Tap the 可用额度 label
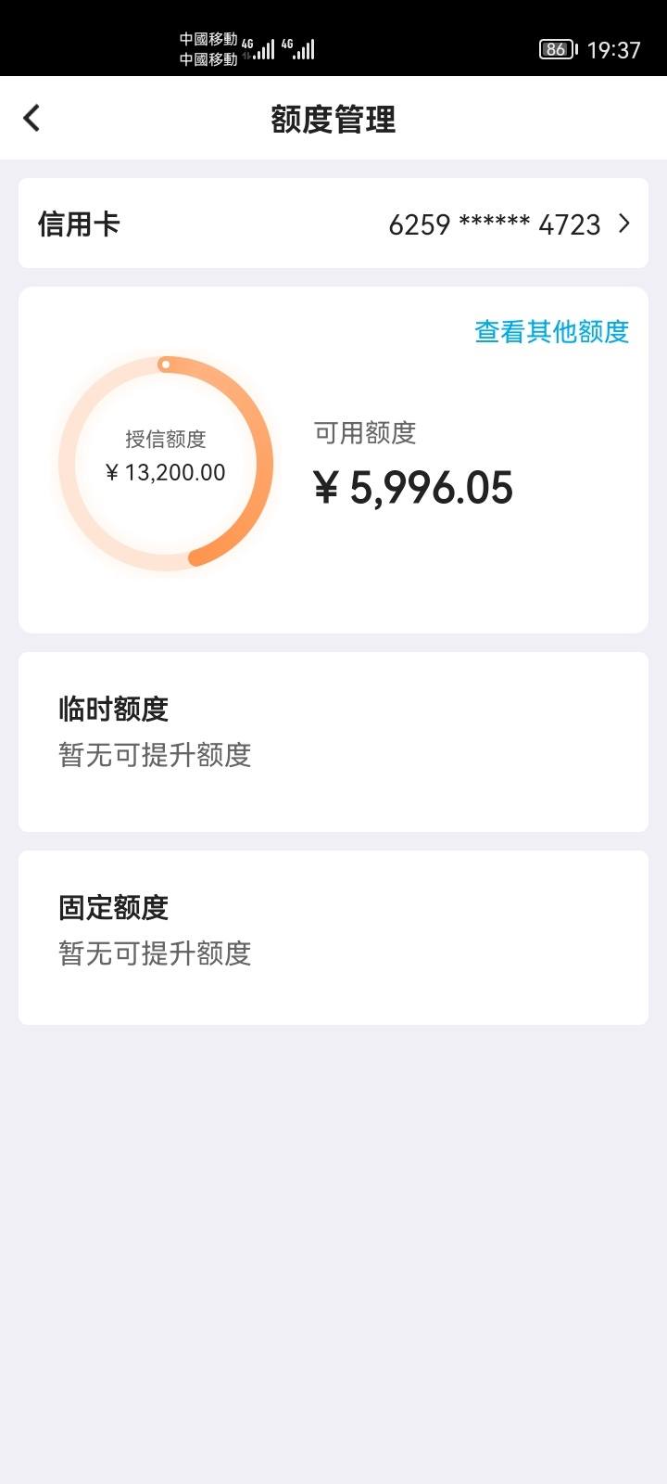Image resolution: width=667 pixels, height=1484 pixels. (x=365, y=432)
